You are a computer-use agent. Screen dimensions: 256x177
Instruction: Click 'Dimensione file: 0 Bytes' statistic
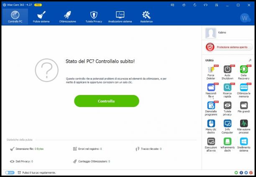click(27, 149)
